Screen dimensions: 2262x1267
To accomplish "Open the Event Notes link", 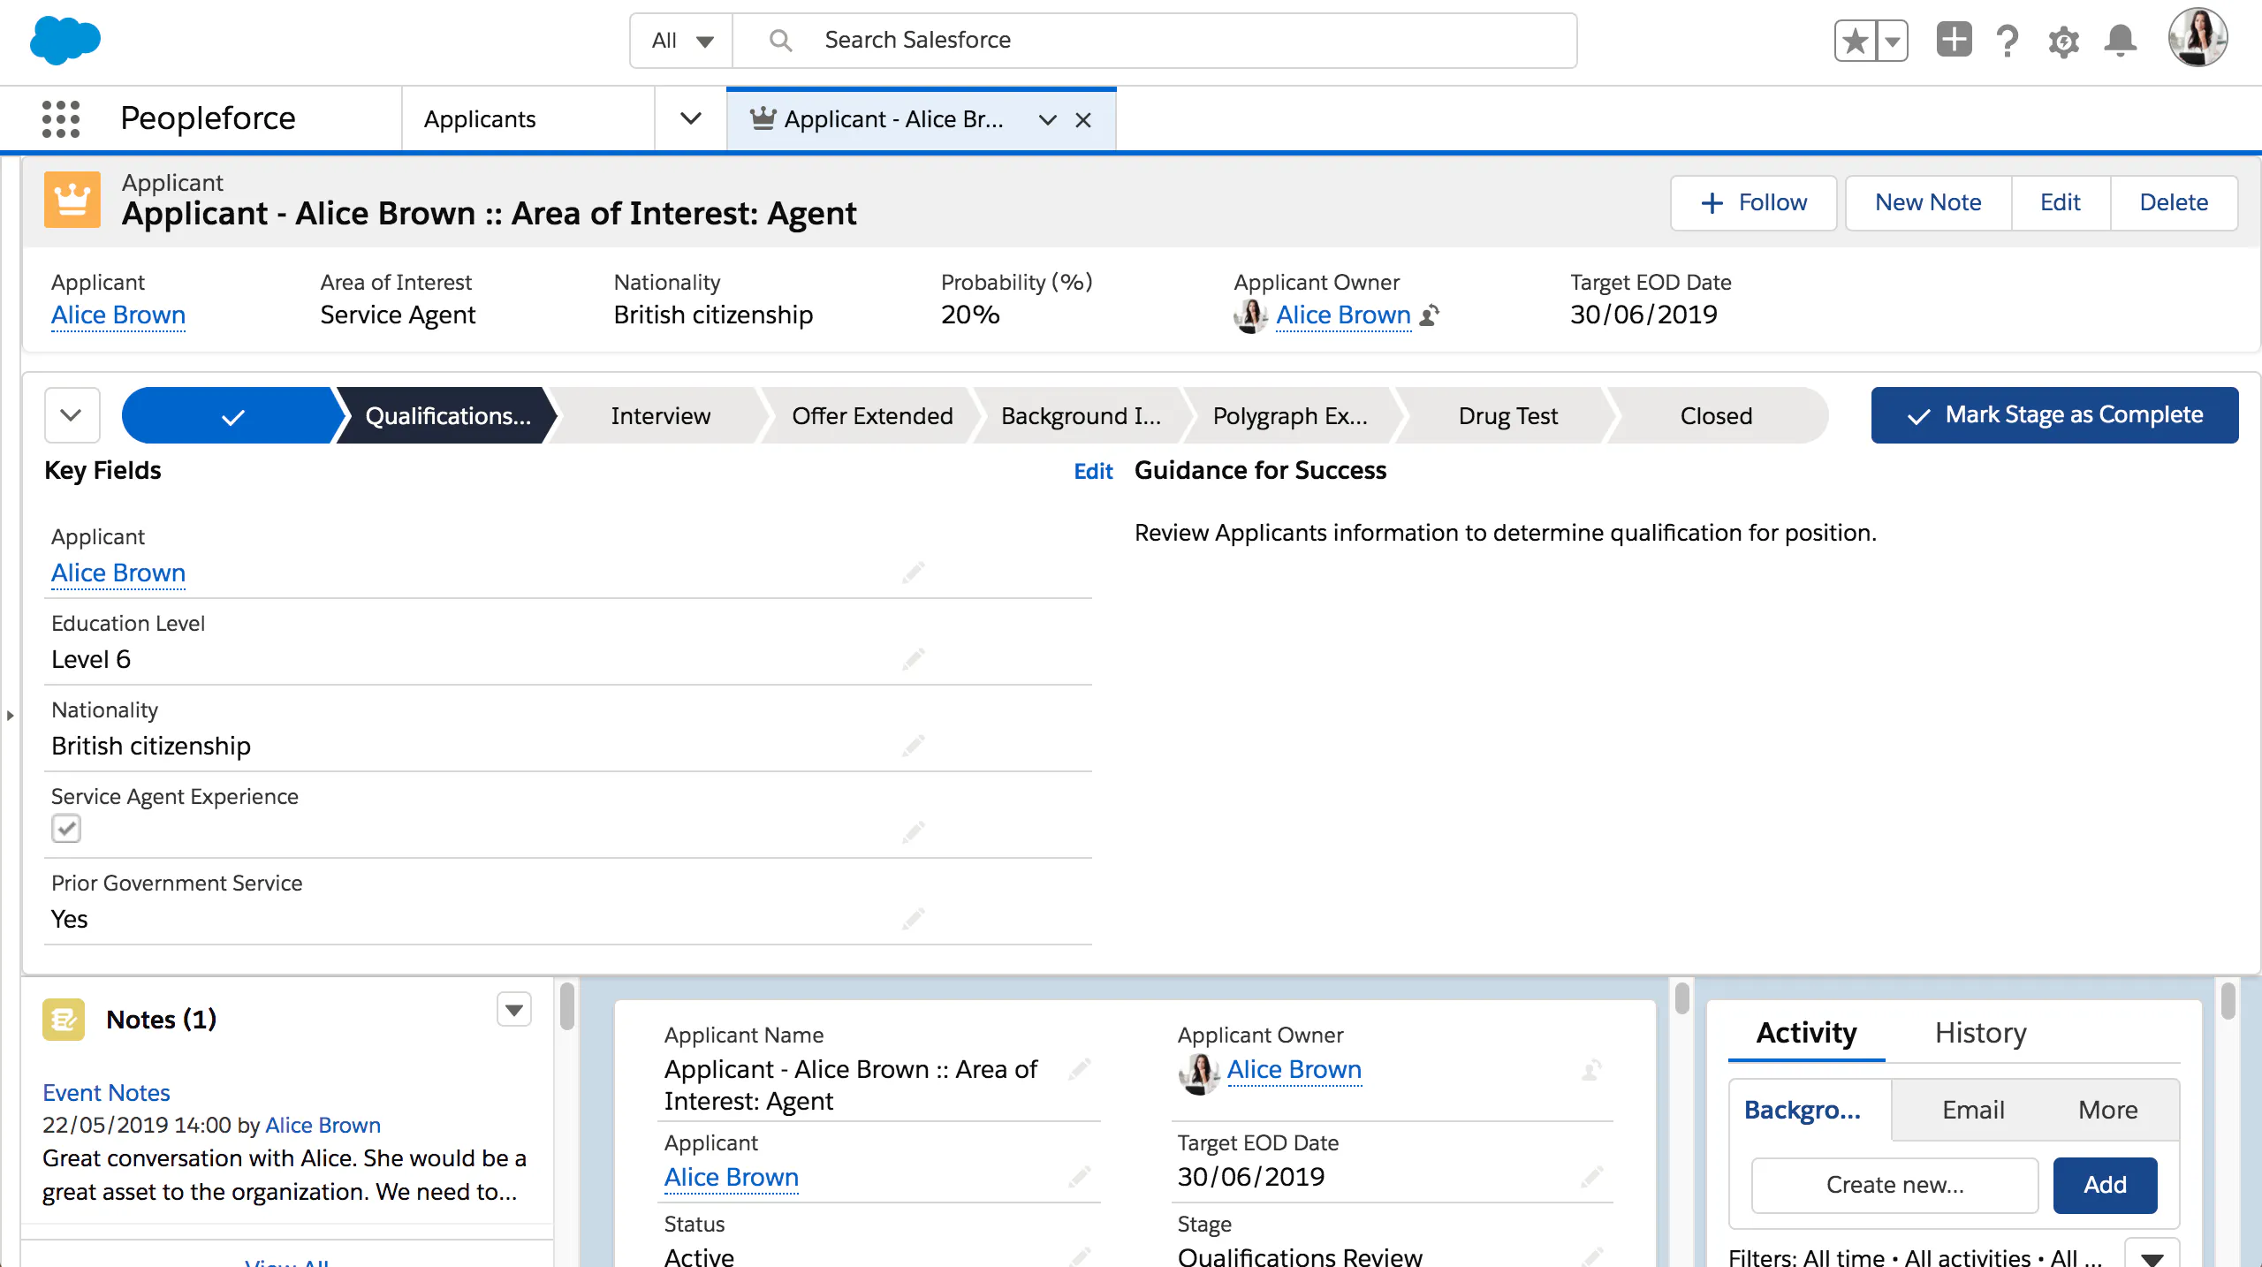I will tap(106, 1092).
